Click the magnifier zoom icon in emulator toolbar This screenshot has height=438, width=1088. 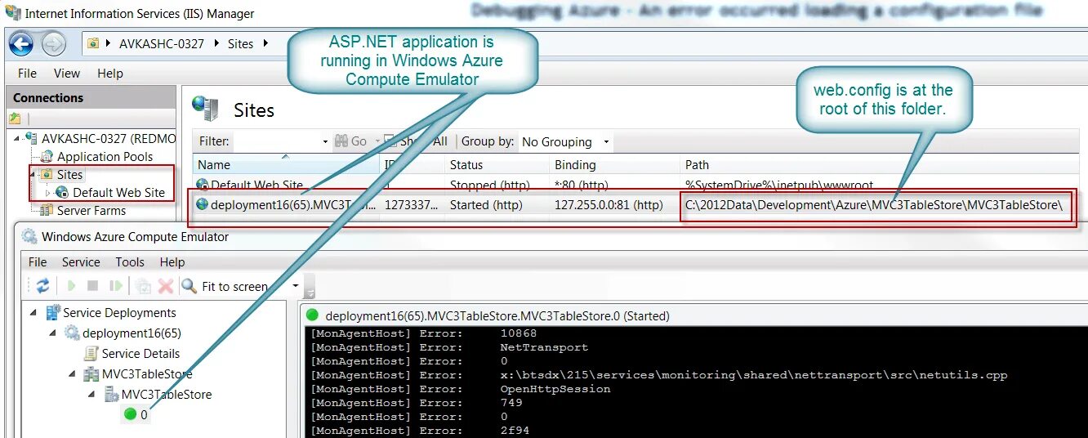190,286
